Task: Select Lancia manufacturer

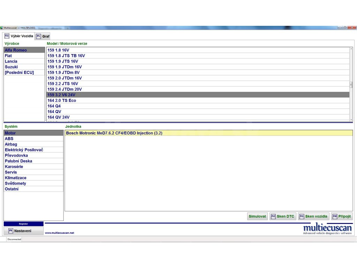Action: (11, 61)
